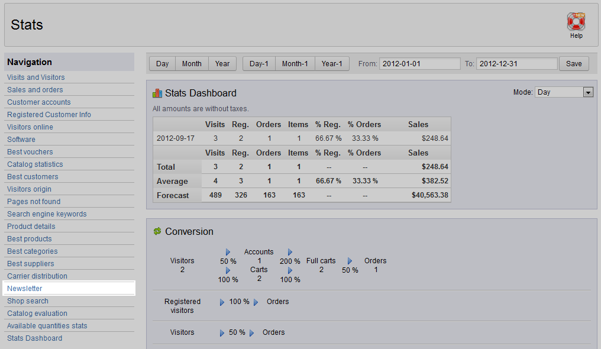Choose the Month-1 range button
The width and height of the screenshot is (601, 349).
[295, 64]
